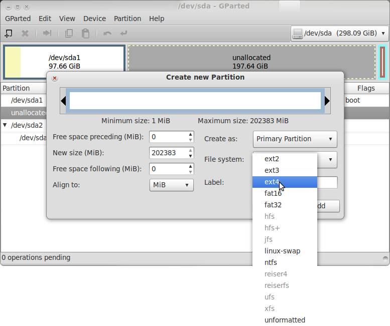The width and height of the screenshot is (390, 326).
Task: Click the Flags column header
Action: [x=366, y=88]
